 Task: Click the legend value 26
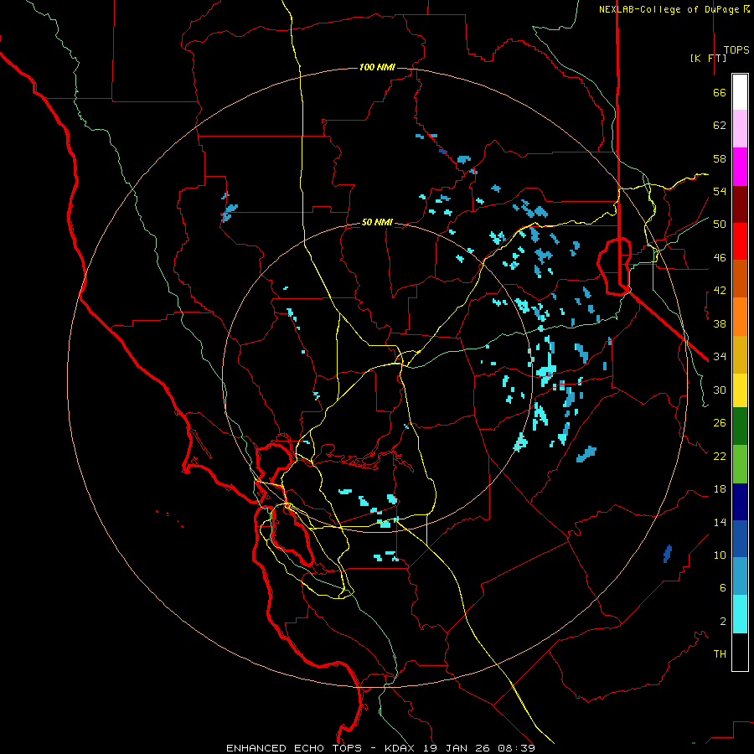point(720,423)
